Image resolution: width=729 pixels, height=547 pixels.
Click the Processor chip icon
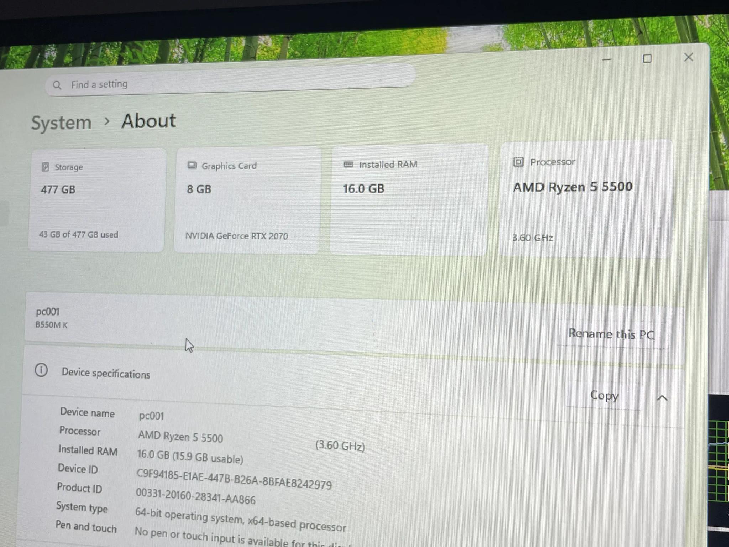coord(518,162)
